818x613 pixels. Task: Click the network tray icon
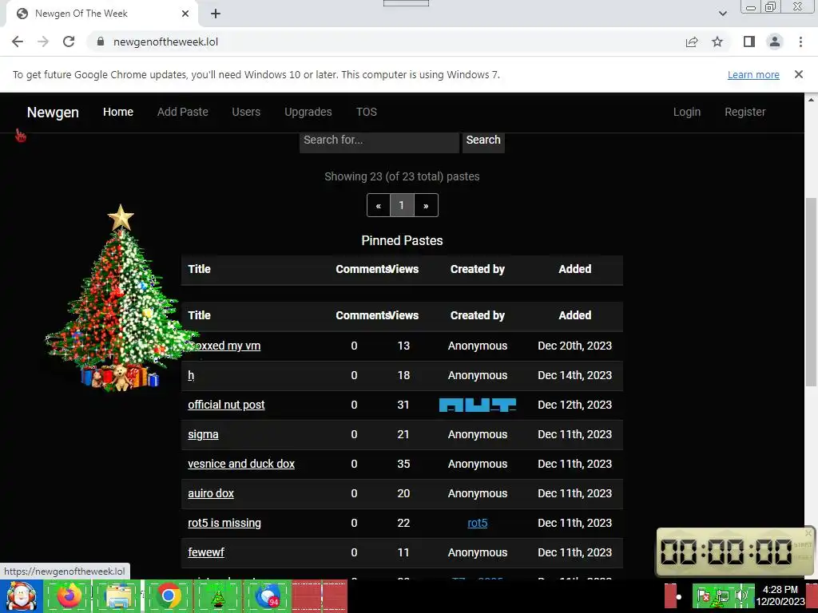pyautogui.click(x=722, y=595)
